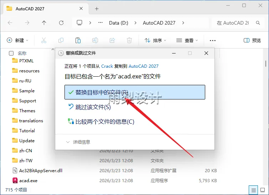Click the Cut scissors icon

point(44,40)
